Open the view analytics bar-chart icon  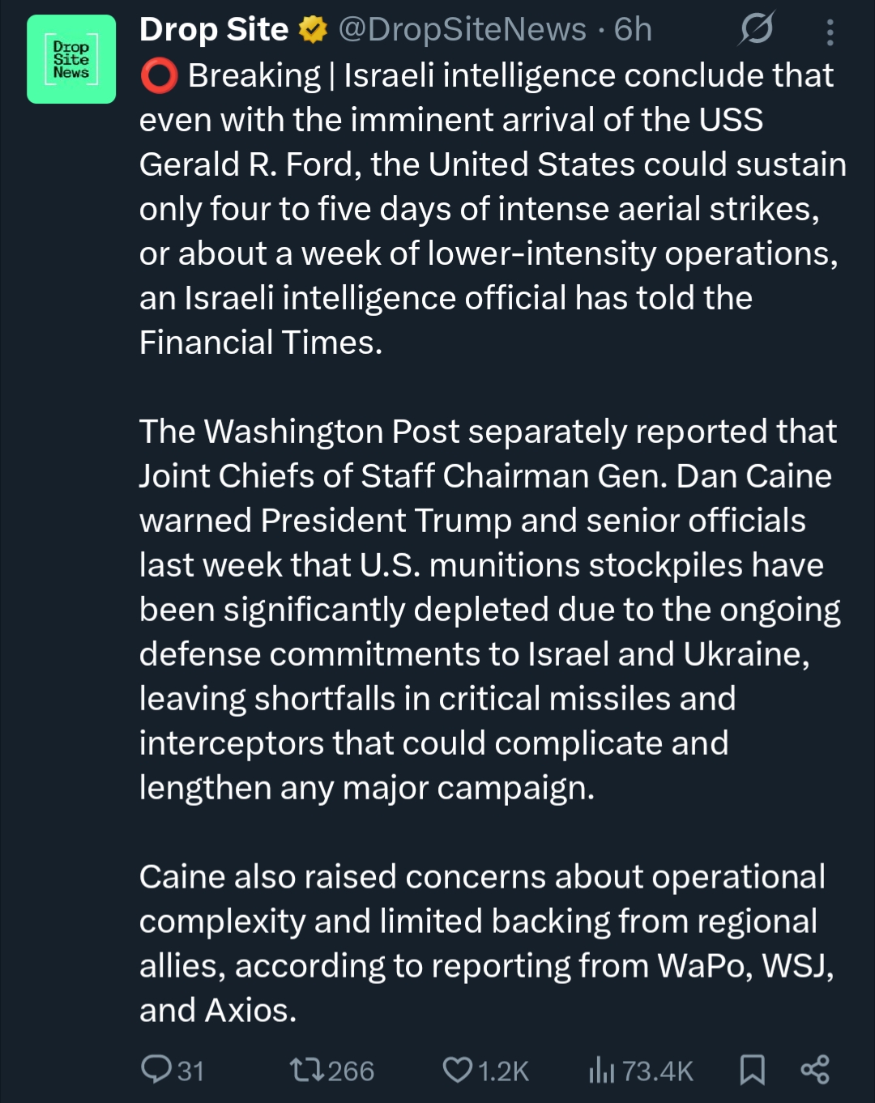click(x=602, y=1070)
